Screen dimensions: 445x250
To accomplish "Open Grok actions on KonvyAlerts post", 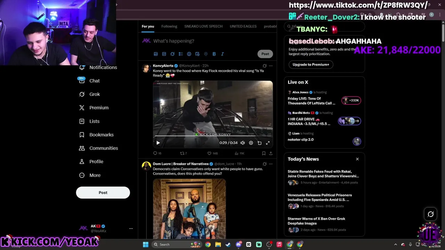I will [265, 66].
